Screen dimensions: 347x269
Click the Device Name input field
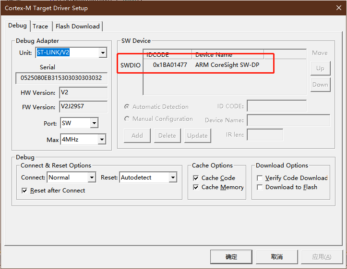click(x=288, y=120)
